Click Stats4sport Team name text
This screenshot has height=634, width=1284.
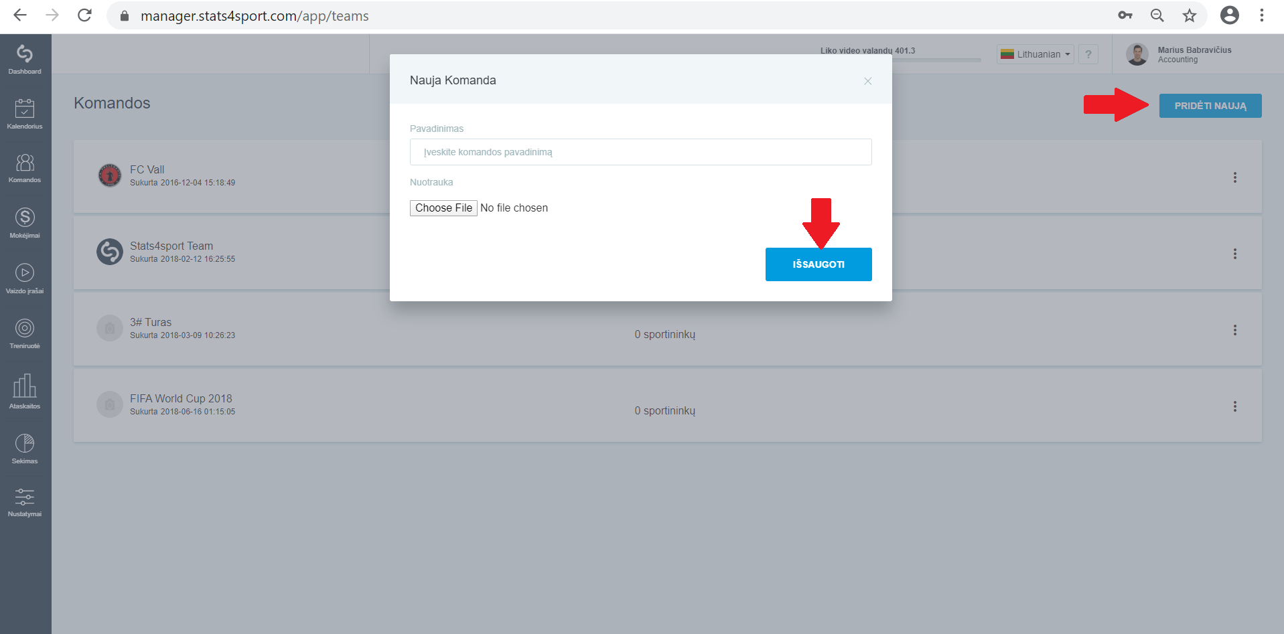point(171,246)
